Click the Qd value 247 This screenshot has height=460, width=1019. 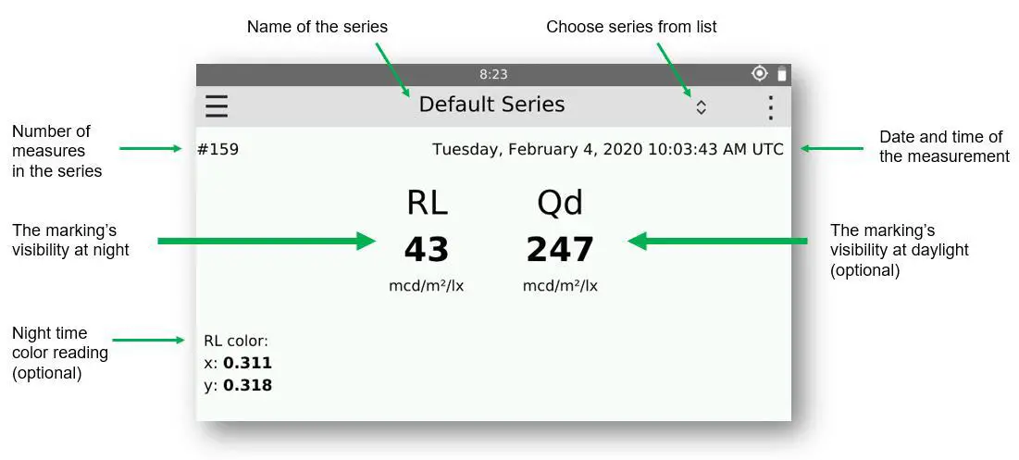coord(560,250)
